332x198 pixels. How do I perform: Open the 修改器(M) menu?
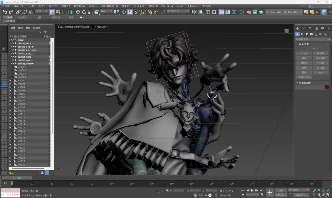(79, 6)
